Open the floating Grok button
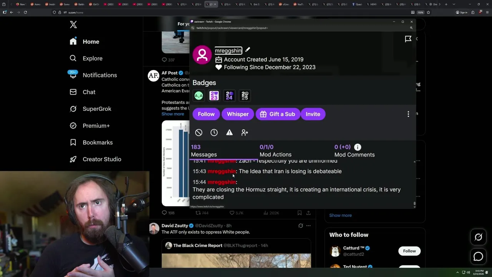 478,237
